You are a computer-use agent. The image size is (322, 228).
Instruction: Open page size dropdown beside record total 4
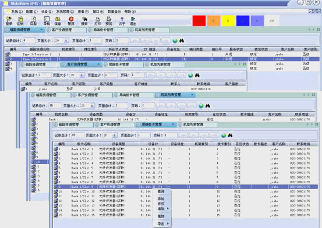tap(66, 41)
